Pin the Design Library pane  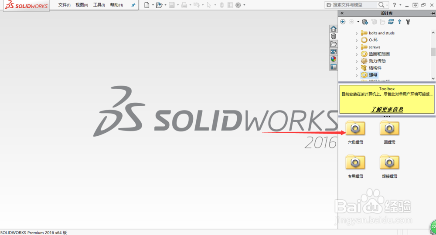click(x=433, y=13)
